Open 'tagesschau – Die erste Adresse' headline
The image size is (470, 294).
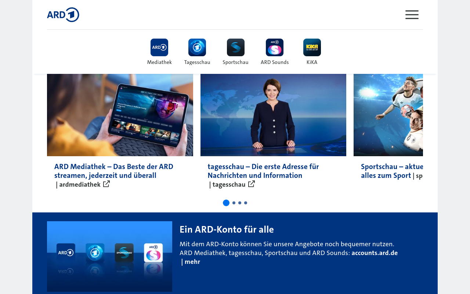coord(263,171)
